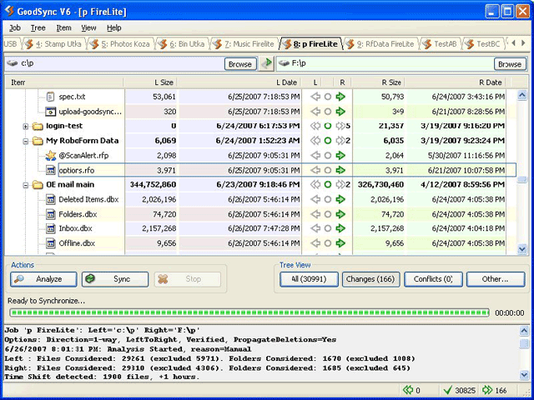
Task: Show Changes (166) in tree view
Action: click(370, 279)
